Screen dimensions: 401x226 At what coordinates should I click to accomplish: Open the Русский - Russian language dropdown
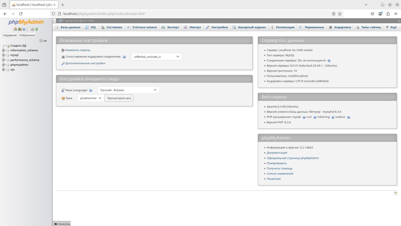(x=128, y=90)
